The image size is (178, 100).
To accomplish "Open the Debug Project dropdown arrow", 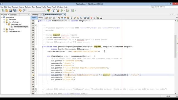I will (x=70, y=11).
